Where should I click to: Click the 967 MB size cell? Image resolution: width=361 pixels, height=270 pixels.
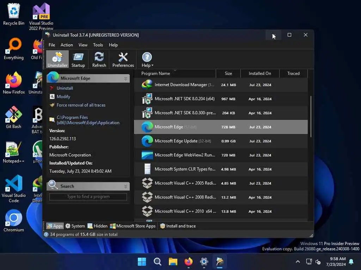click(228, 99)
